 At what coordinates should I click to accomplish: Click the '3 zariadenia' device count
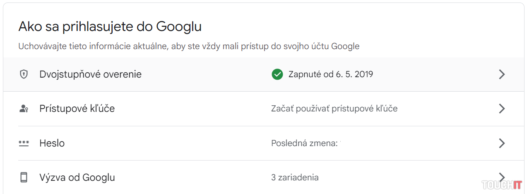click(295, 177)
